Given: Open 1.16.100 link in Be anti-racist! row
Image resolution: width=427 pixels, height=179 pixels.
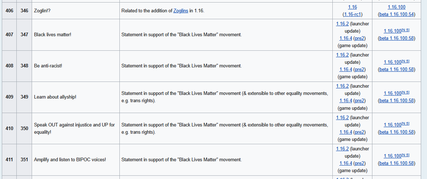Looking at the screenshot, I should tap(392, 62).
